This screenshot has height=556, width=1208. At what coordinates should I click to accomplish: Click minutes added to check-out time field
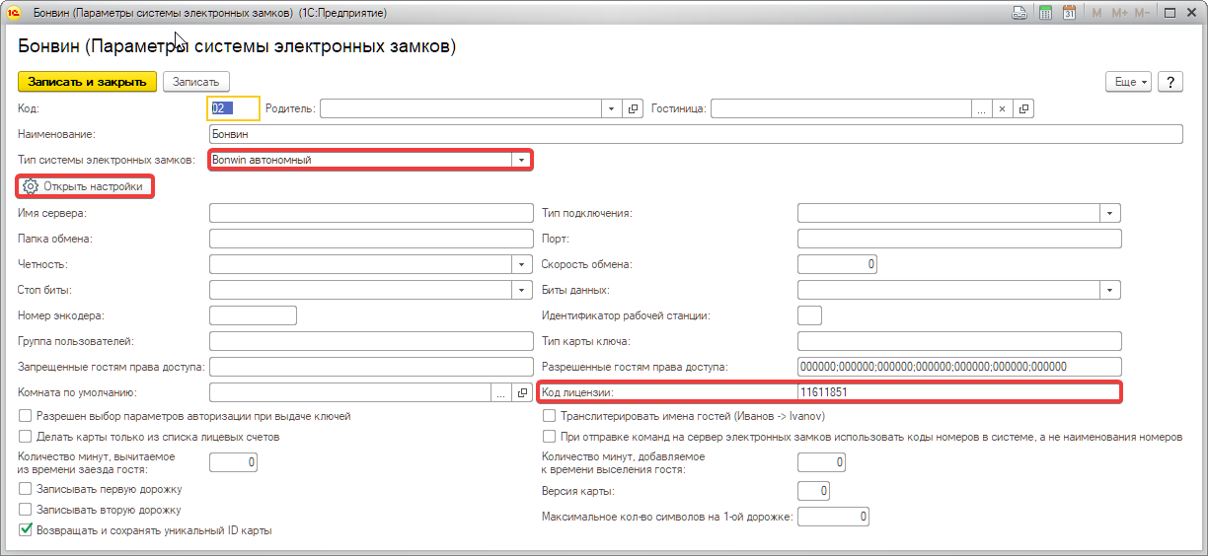coord(821,461)
